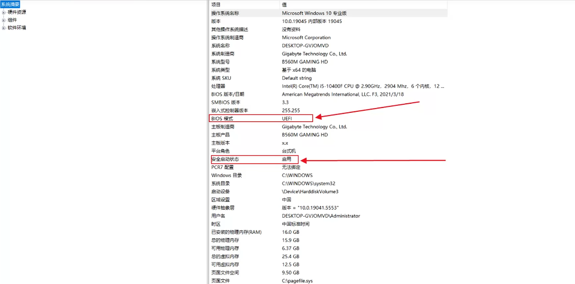
Task: Expand the 组件 tree node
Action: pos(4,20)
